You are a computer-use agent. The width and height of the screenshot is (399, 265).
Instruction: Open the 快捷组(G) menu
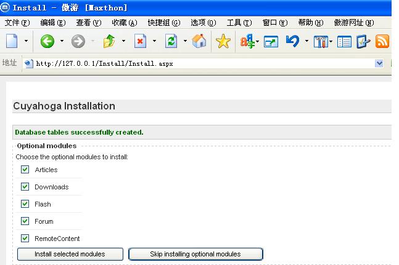coord(164,23)
